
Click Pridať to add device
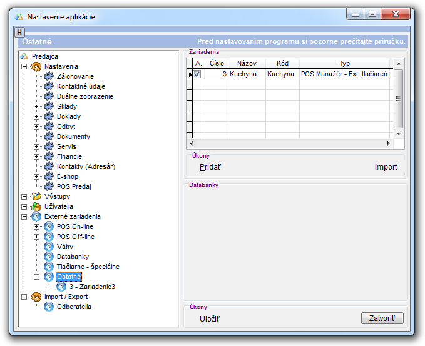coord(210,167)
